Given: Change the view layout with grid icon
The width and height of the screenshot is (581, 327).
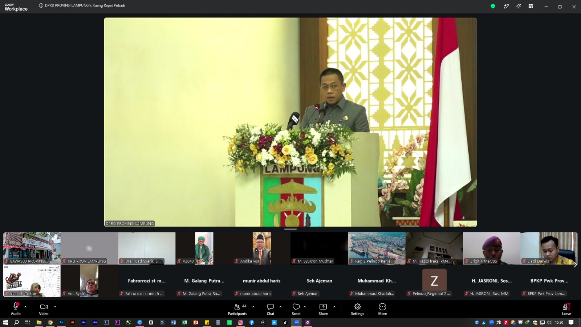Looking at the screenshot, I should point(531,6).
